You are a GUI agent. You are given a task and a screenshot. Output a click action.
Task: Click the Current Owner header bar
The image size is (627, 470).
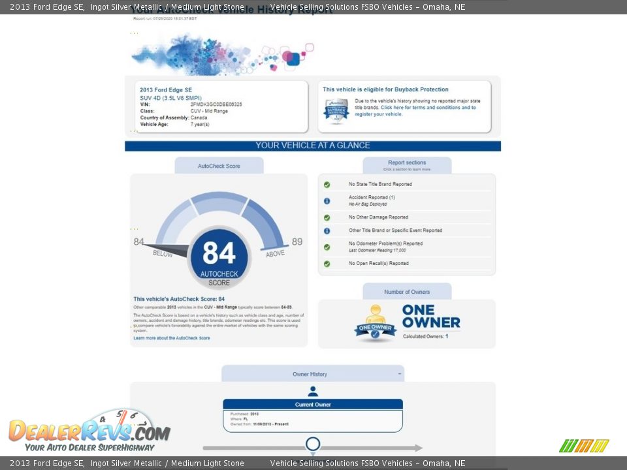[x=313, y=405]
